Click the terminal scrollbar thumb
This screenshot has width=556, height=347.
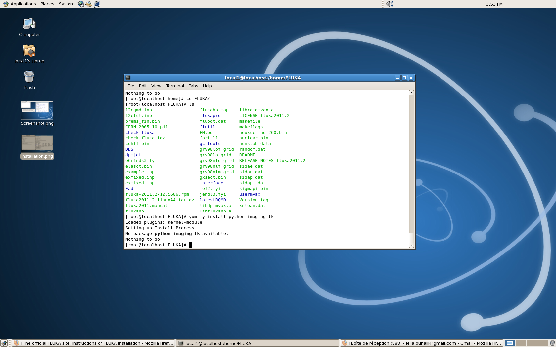411,237
